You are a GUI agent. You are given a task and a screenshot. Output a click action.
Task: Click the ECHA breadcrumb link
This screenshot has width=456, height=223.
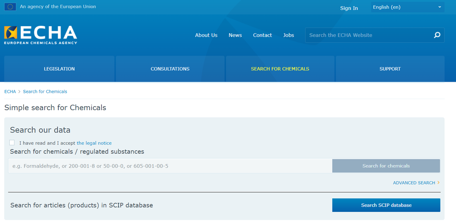pos(10,92)
